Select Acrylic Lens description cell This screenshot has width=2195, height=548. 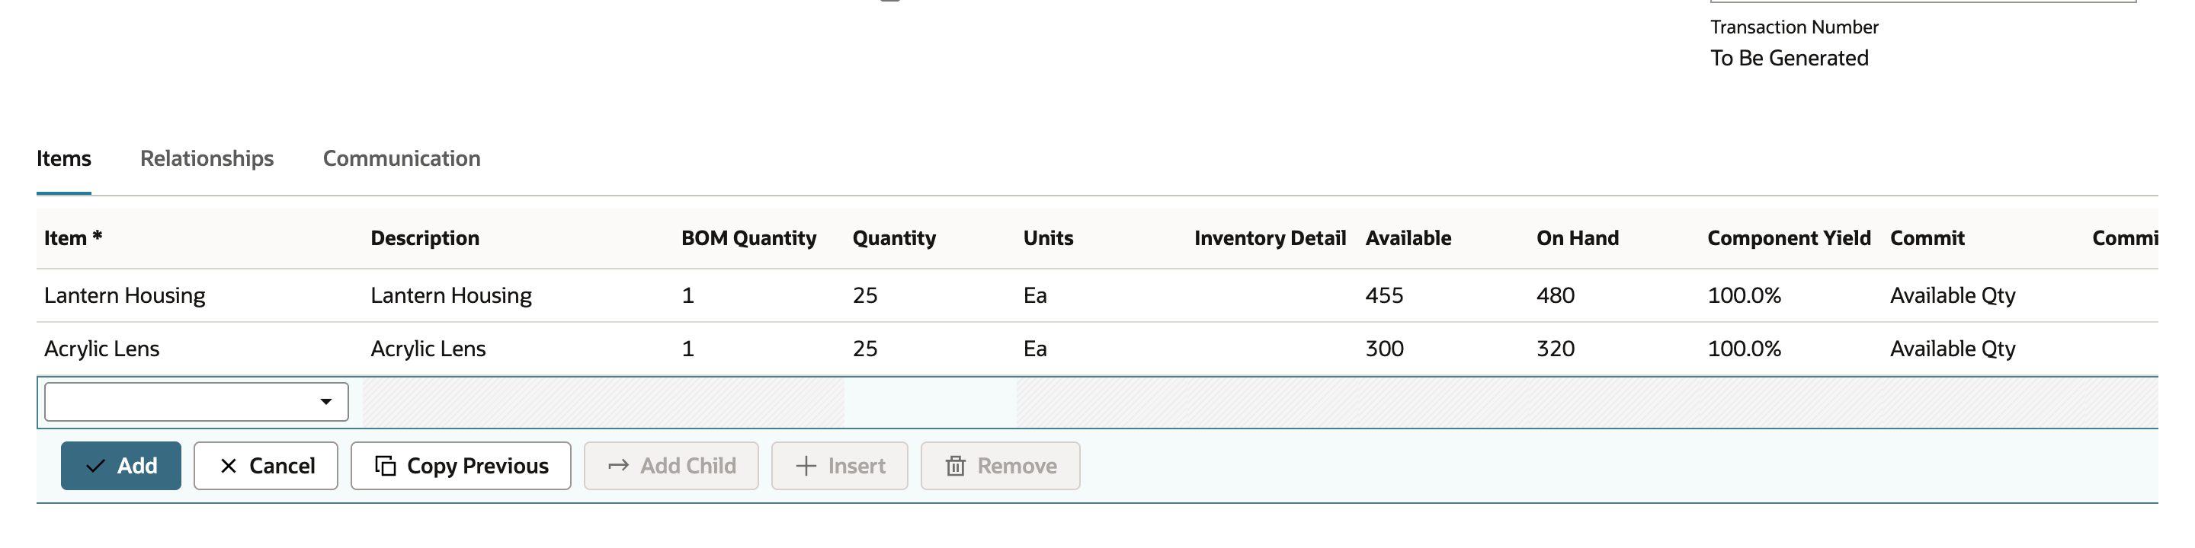pos(428,348)
